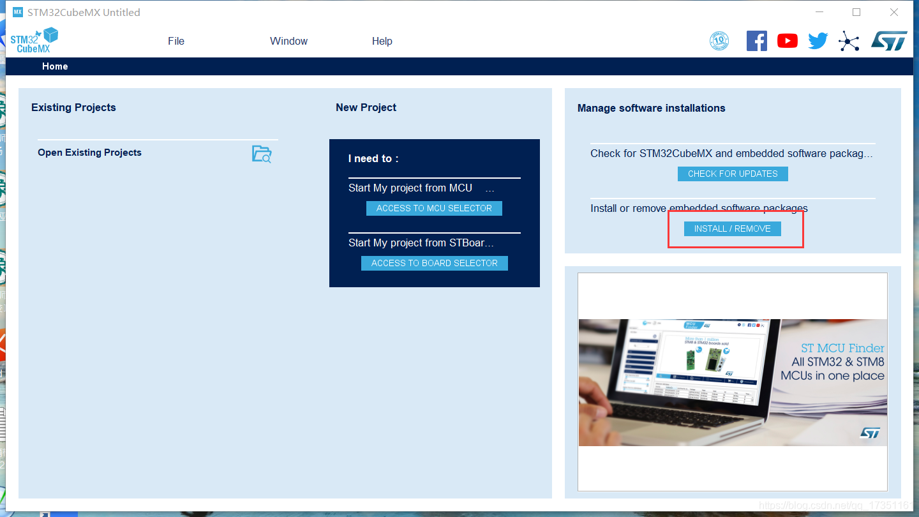Screen dimensions: 919x517
Task: Click the STM32CubeMX logo
Action: pos(34,40)
